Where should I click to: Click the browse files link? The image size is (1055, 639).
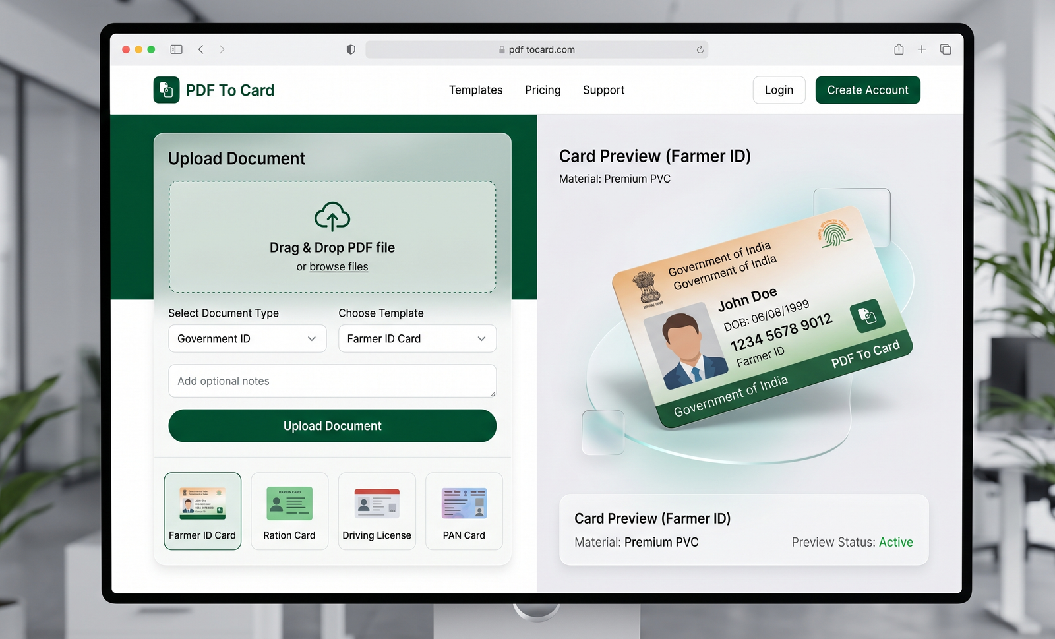tap(339, 266)
